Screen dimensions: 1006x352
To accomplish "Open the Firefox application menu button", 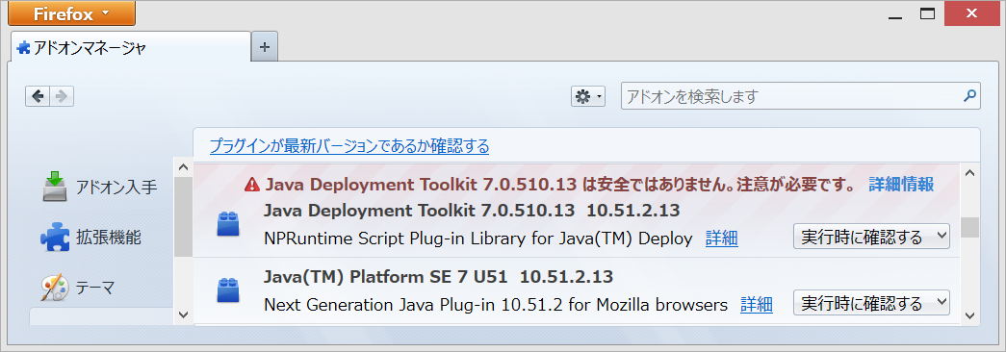I will pos(71,13).
